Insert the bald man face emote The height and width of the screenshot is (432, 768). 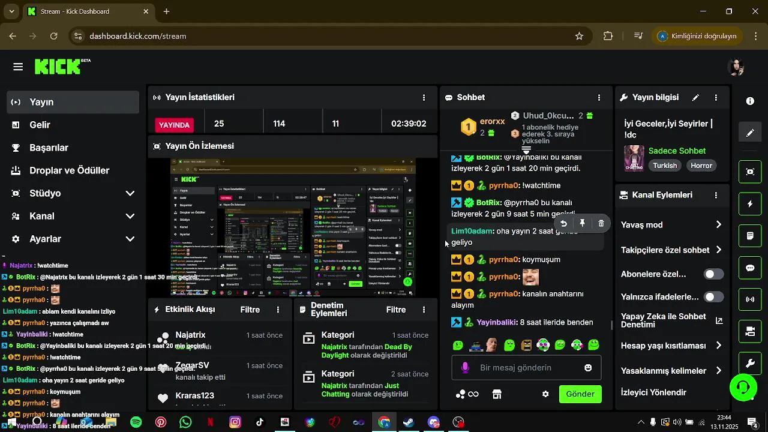click(492, 345)
